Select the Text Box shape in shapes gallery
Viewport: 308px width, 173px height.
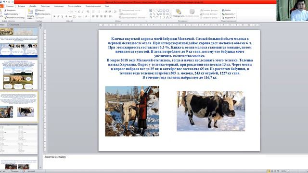pyautogui.click(x=151, y=11)
